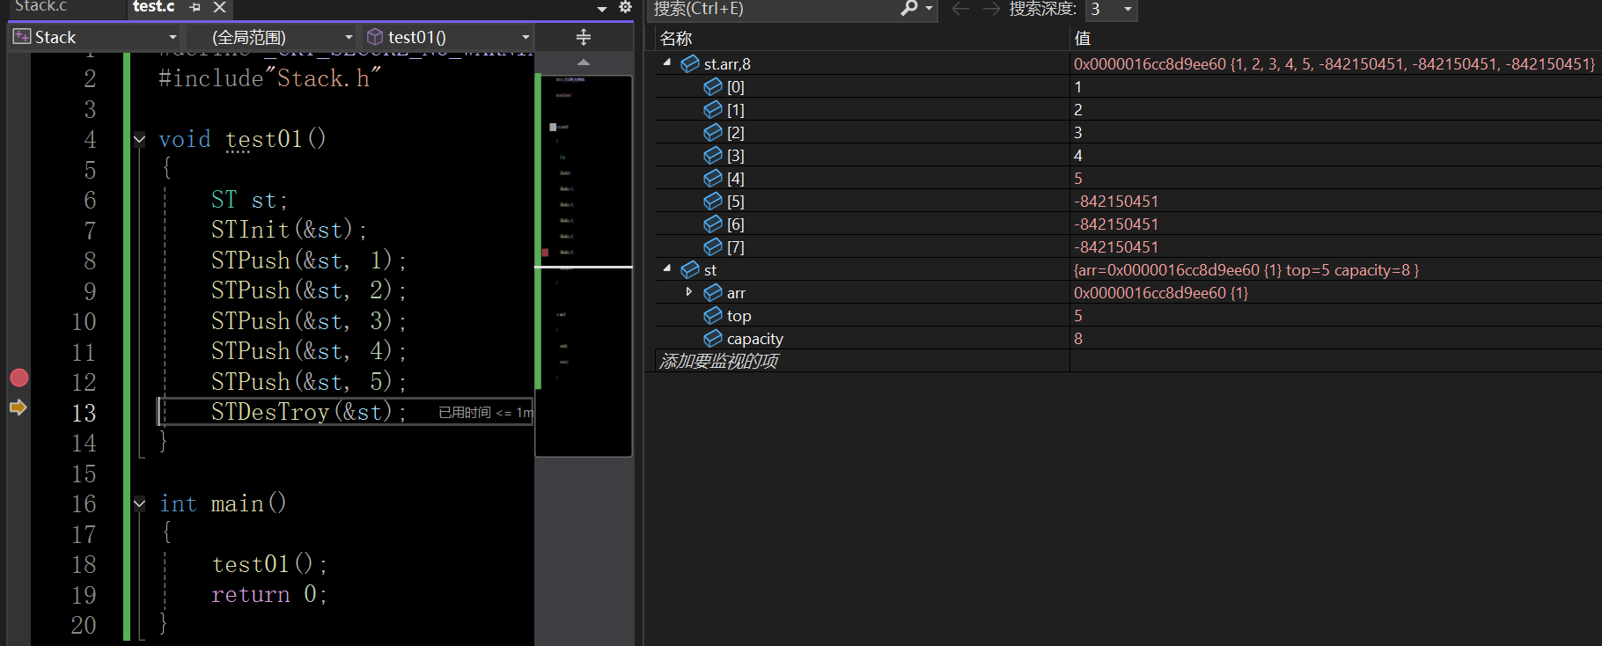This screenshot has height=646, width=1602.
Task: Click the arr member address value
Action: 1161,292
